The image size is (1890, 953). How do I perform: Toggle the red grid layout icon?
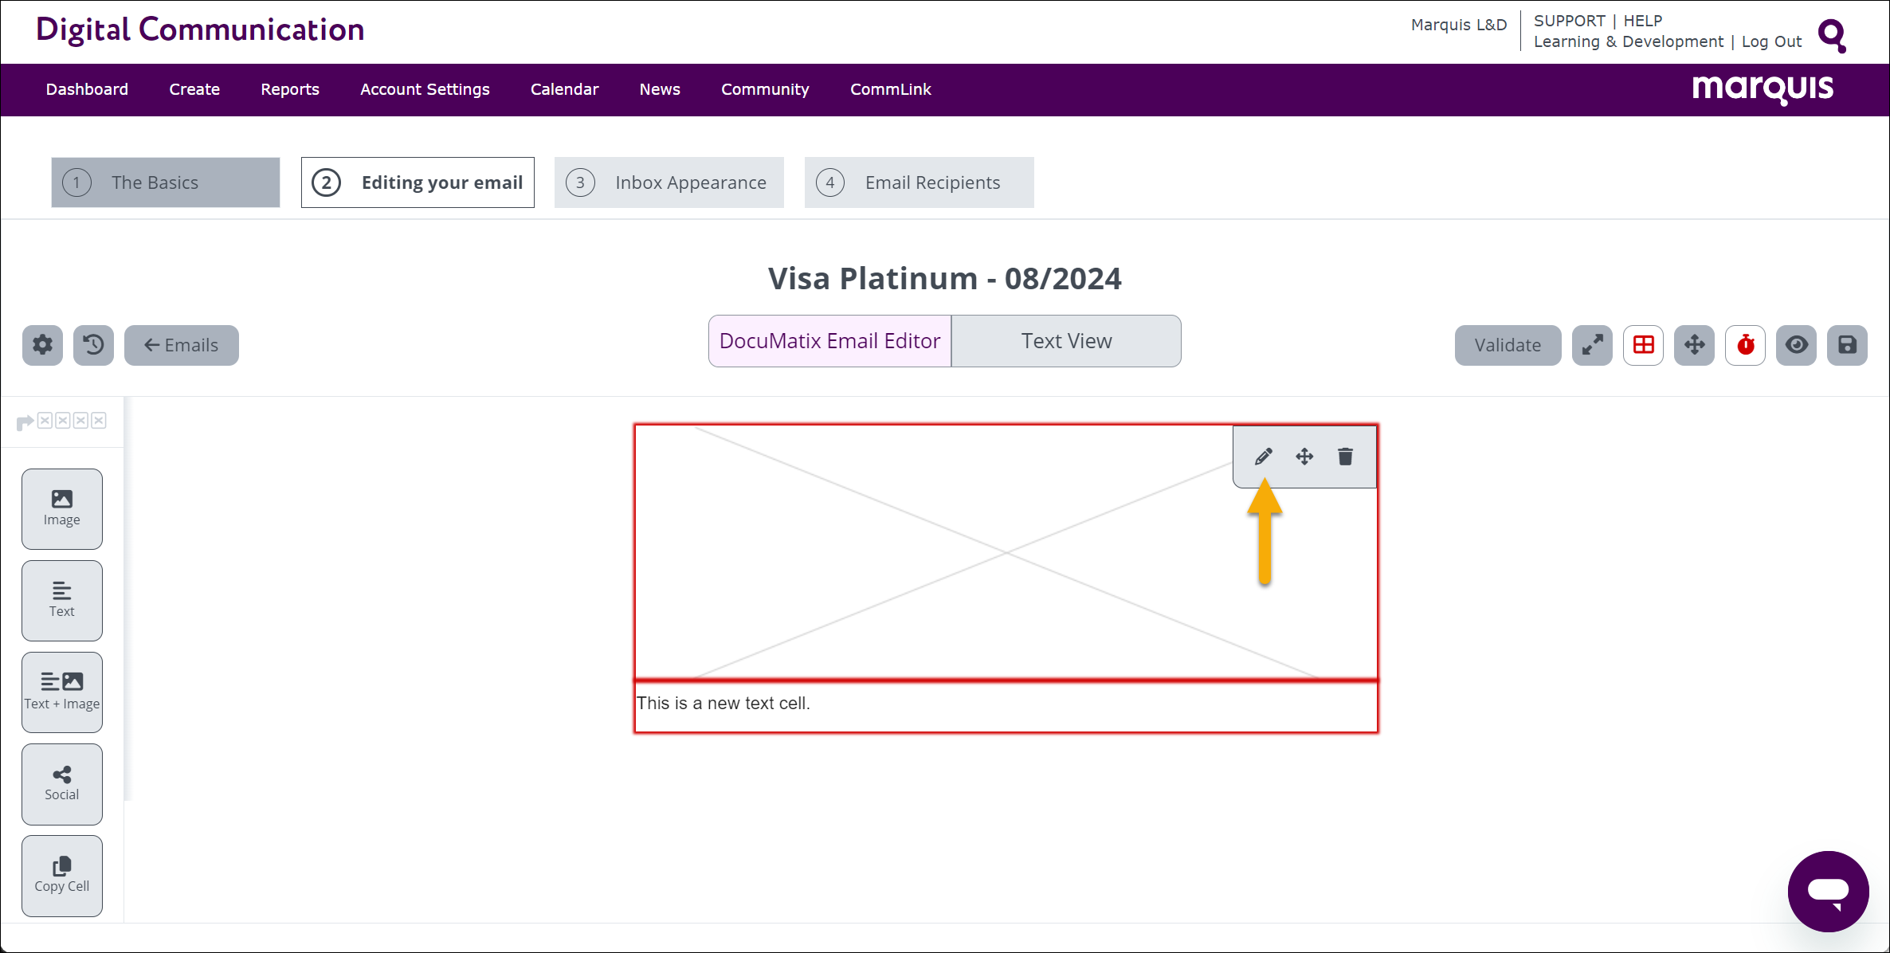(x=1643, y=345)
